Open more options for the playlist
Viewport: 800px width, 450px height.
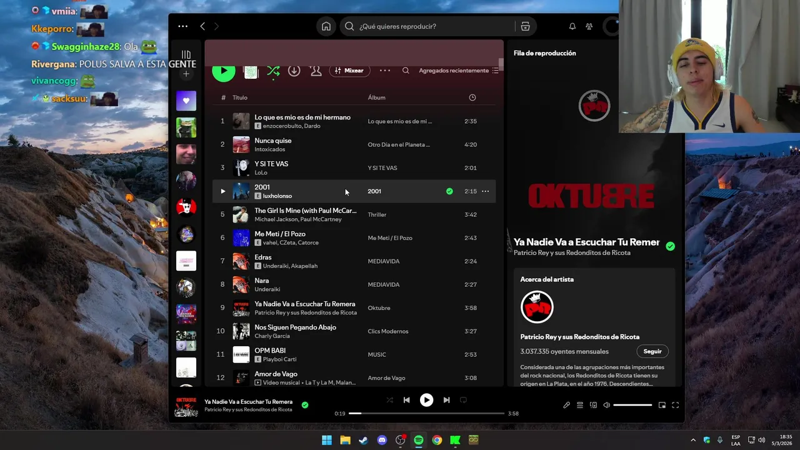tap(385, 71)
